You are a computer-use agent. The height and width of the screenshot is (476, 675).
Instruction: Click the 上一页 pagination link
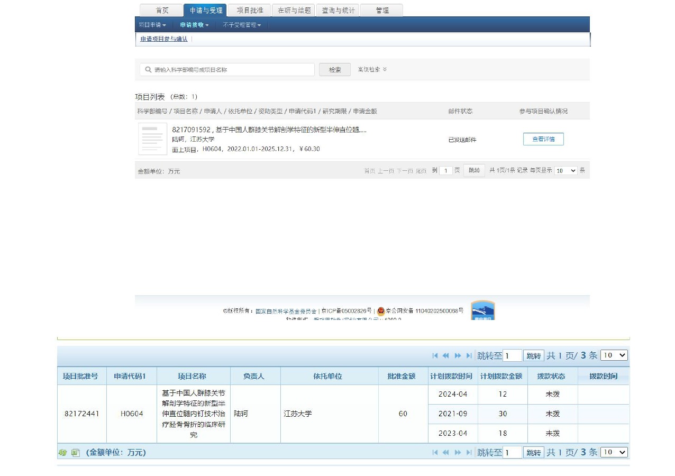(386, 171)
